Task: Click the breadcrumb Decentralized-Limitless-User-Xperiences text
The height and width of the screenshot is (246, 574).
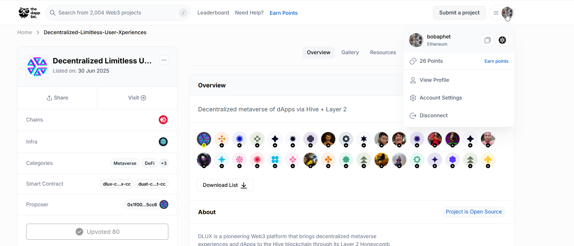Action: (x=95, y=33)
